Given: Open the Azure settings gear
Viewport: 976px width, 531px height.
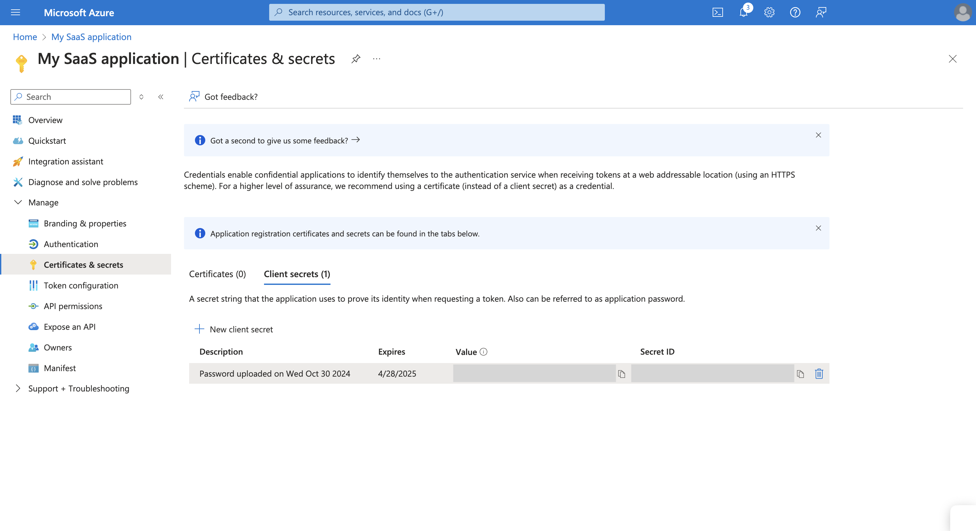Looking at the screenshot, I should click(x=769, y=12).
